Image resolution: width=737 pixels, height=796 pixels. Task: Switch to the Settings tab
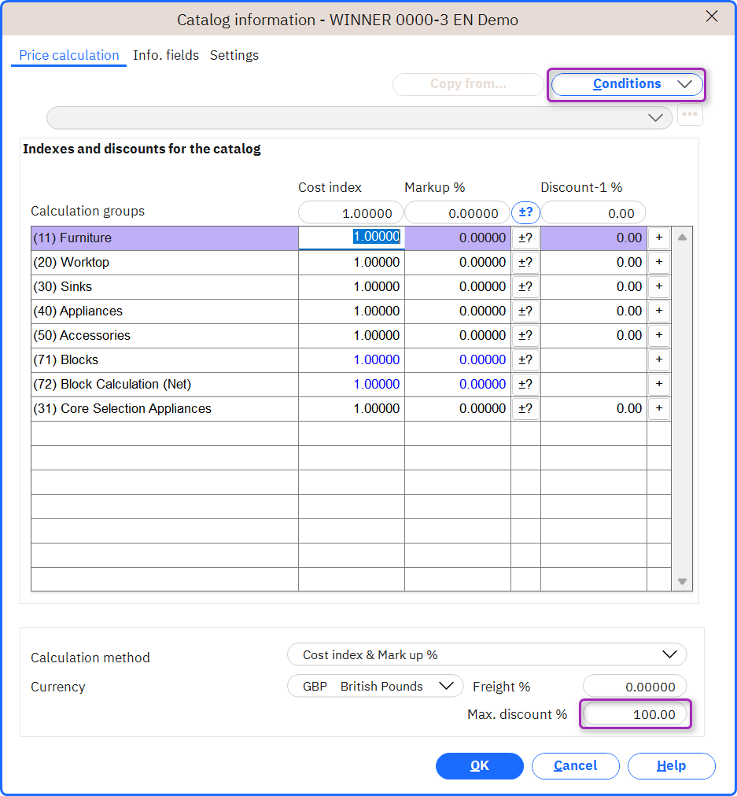[234, 55]
